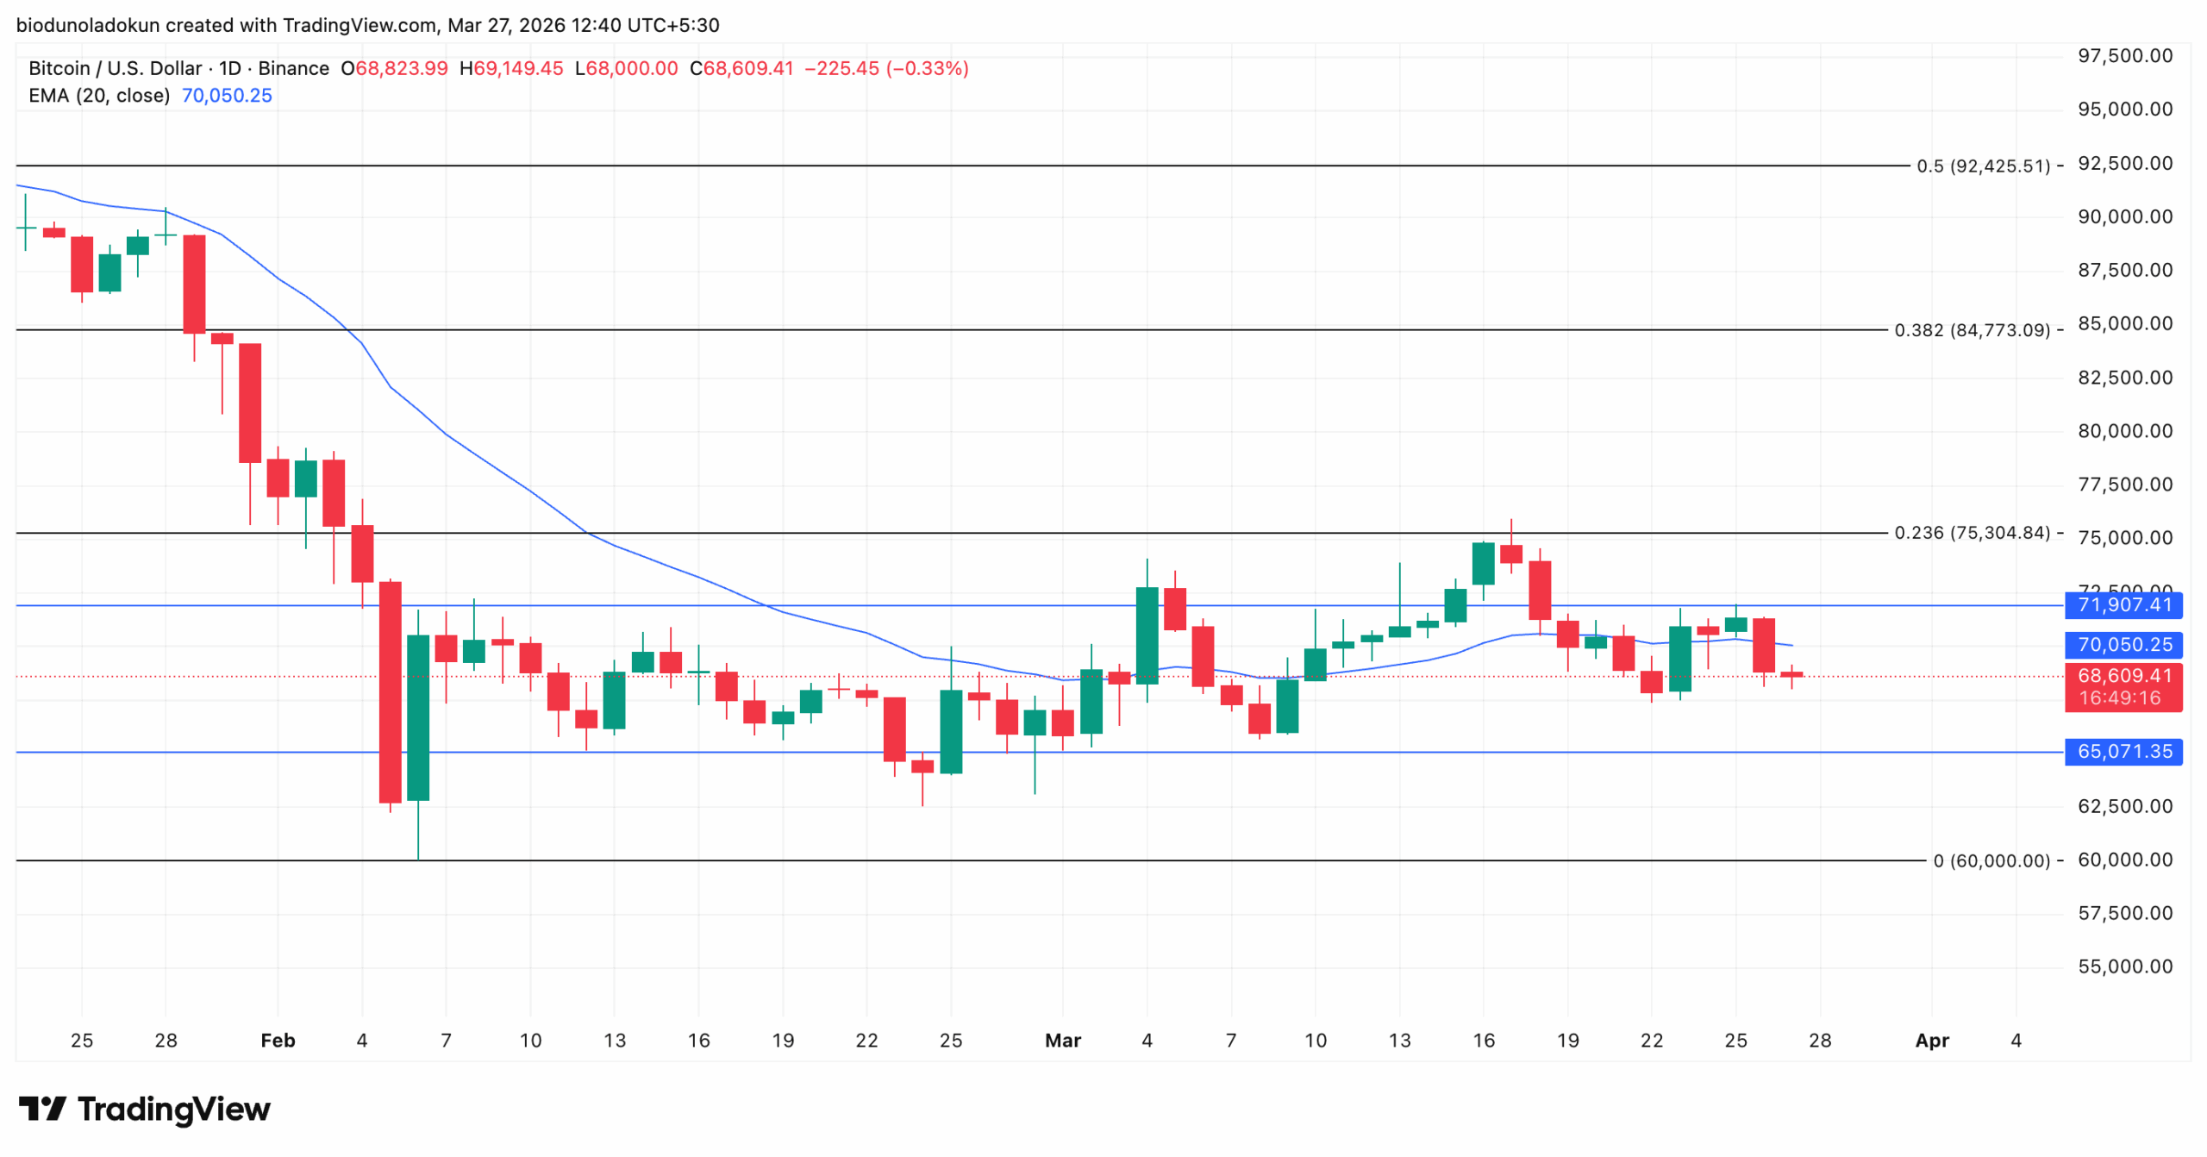Click the 55,000.00 price axis label

2125,967
